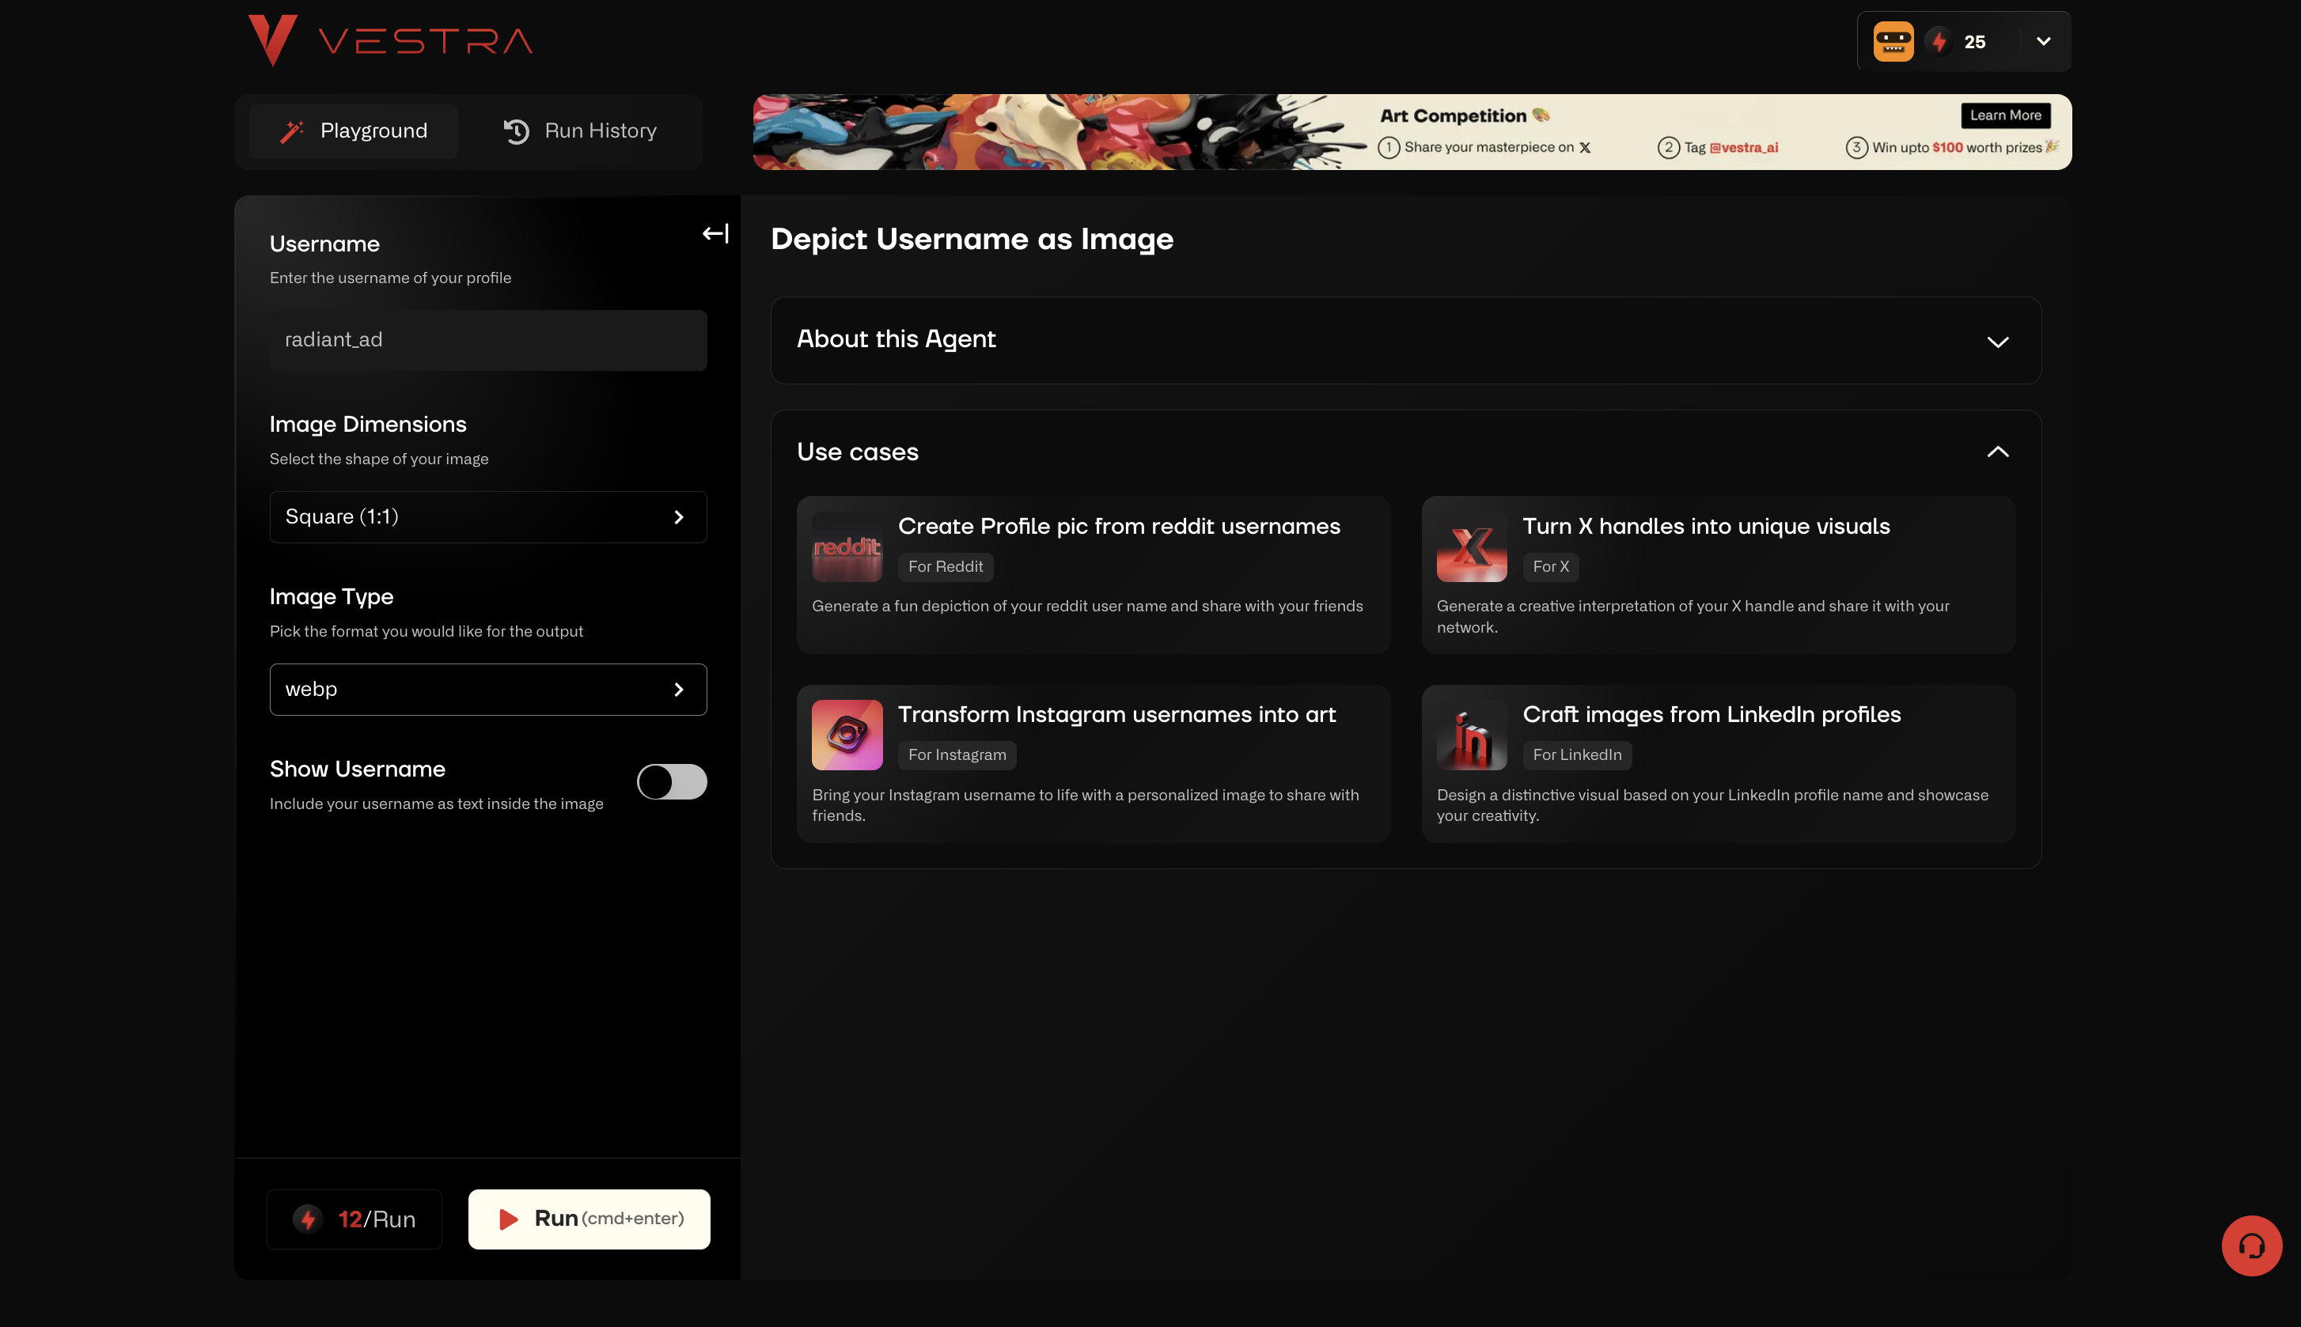Click the Vestra logo icon

click(x=272, y=40)
